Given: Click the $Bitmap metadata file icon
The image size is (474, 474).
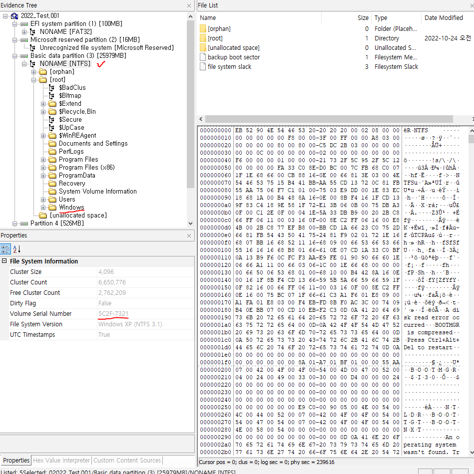Looking at the screenshot, I should pyautogui.click(x=52, y=95).
